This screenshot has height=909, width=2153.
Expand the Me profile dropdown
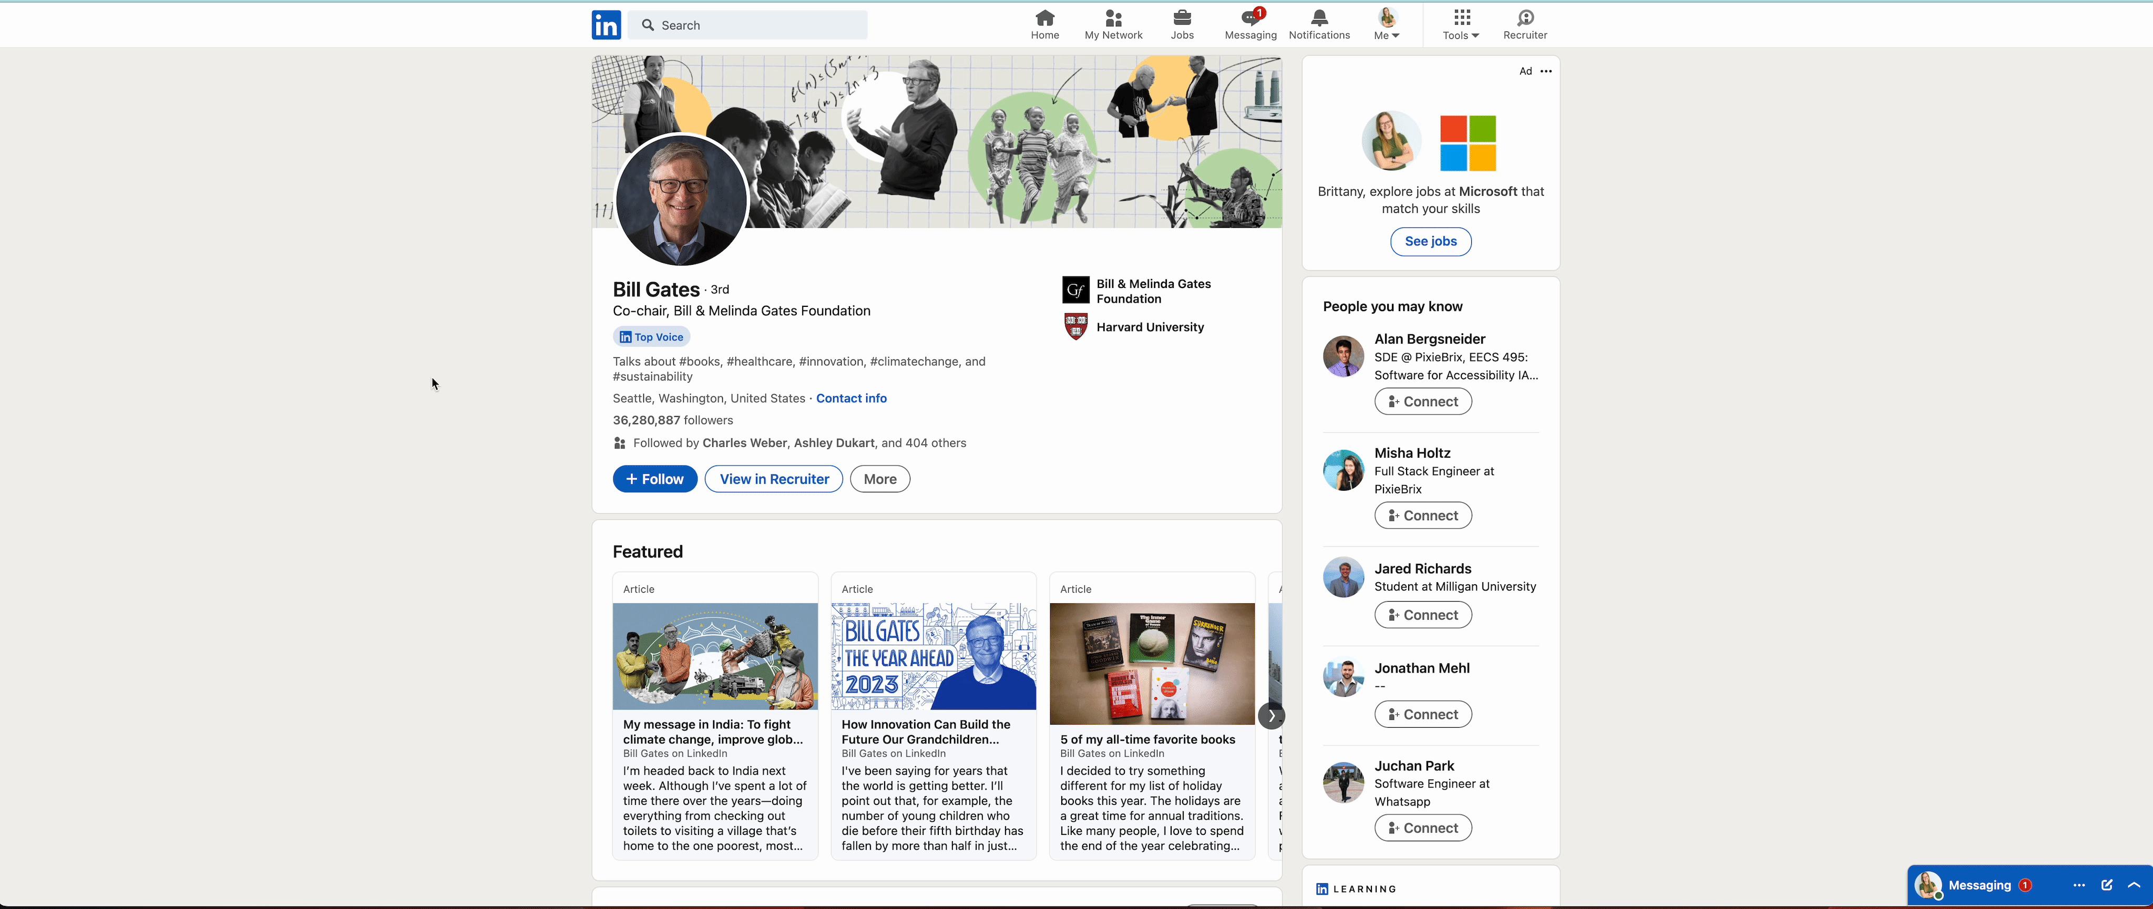pyautogui.click(x=1387, y=25)
